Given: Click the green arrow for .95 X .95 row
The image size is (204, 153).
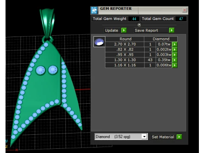Looking at the screenshot, I should [175, 55].
